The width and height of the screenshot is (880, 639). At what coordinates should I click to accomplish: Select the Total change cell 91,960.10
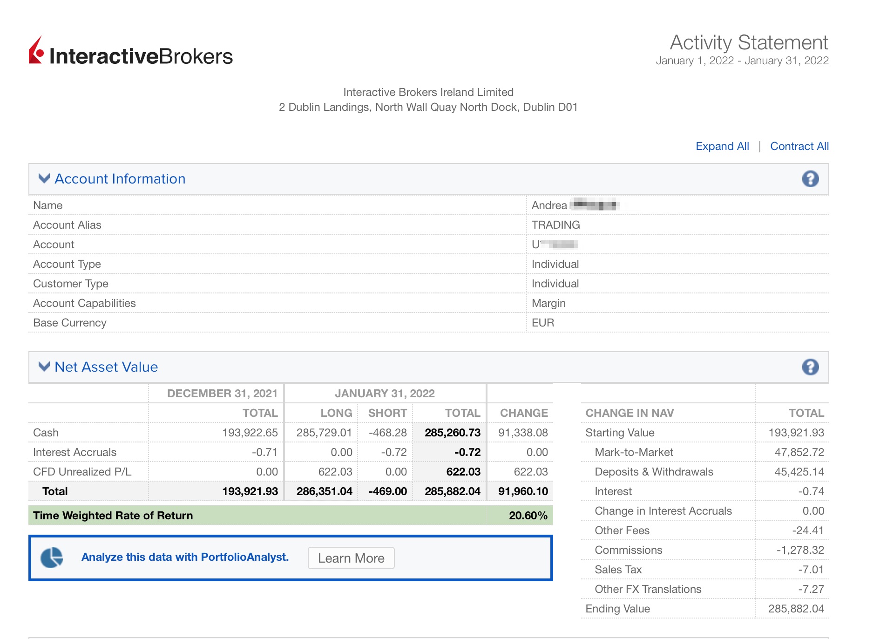pyautogui.click(x=522, y=491)
